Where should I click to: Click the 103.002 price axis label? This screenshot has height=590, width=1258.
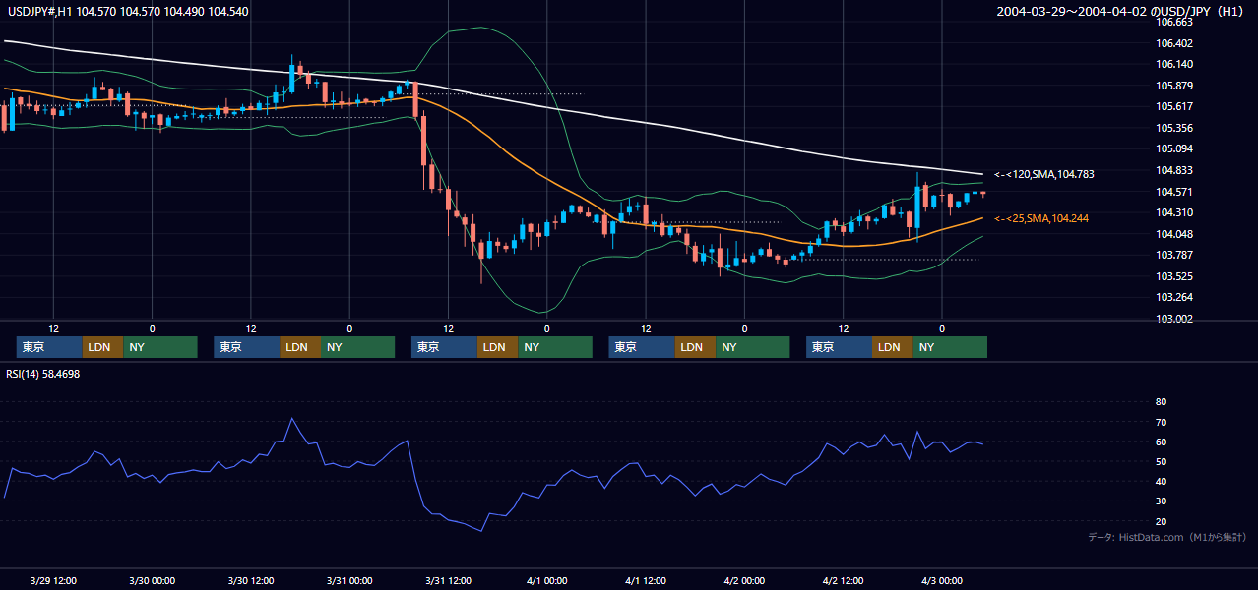1175,319
